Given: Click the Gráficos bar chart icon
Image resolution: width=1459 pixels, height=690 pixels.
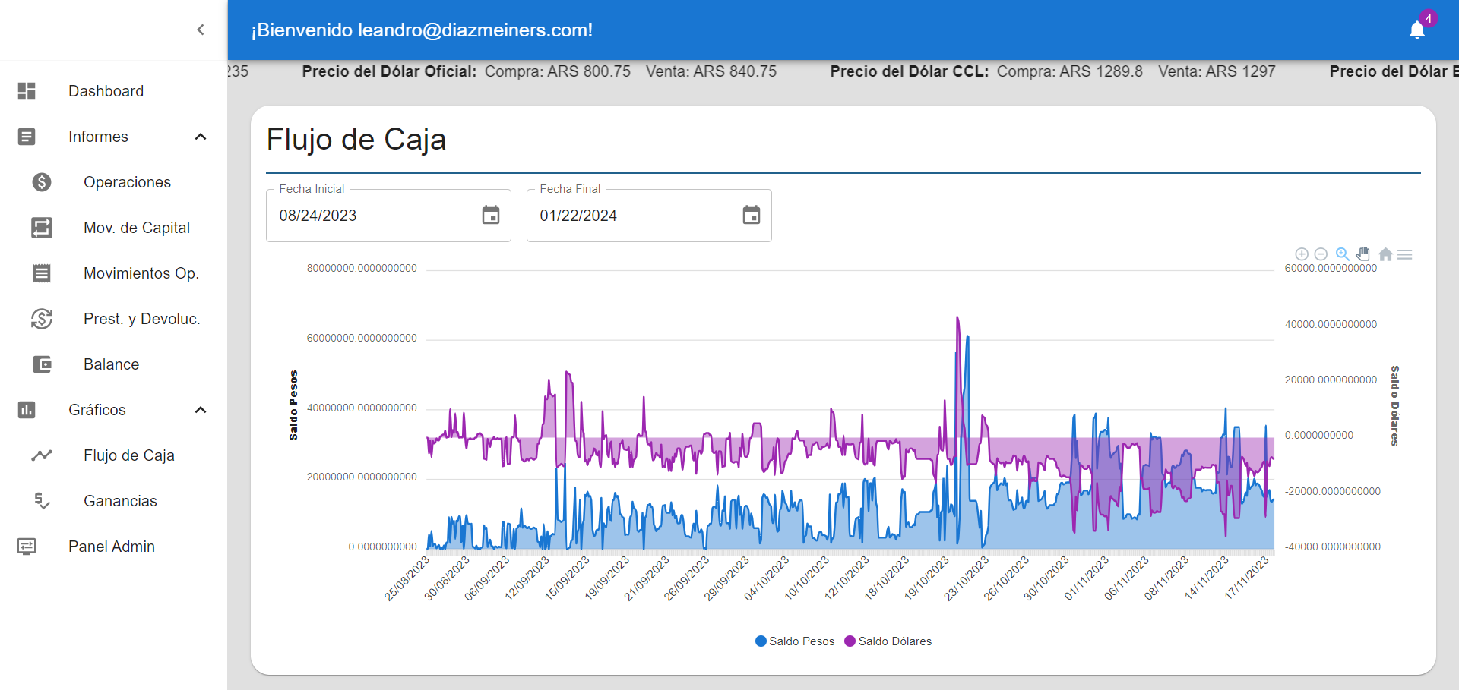Looking at the screenshot, I should [27, 410].
